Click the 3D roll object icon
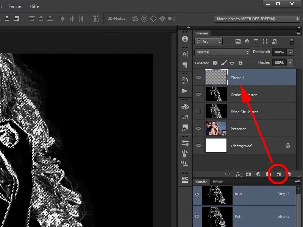Image resolution: width=303 pixels, height=227 pixels. click(144, 19)
